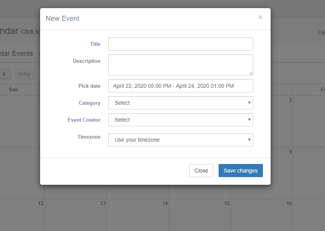Expand the Timezone dropdown

pos(180,140)
